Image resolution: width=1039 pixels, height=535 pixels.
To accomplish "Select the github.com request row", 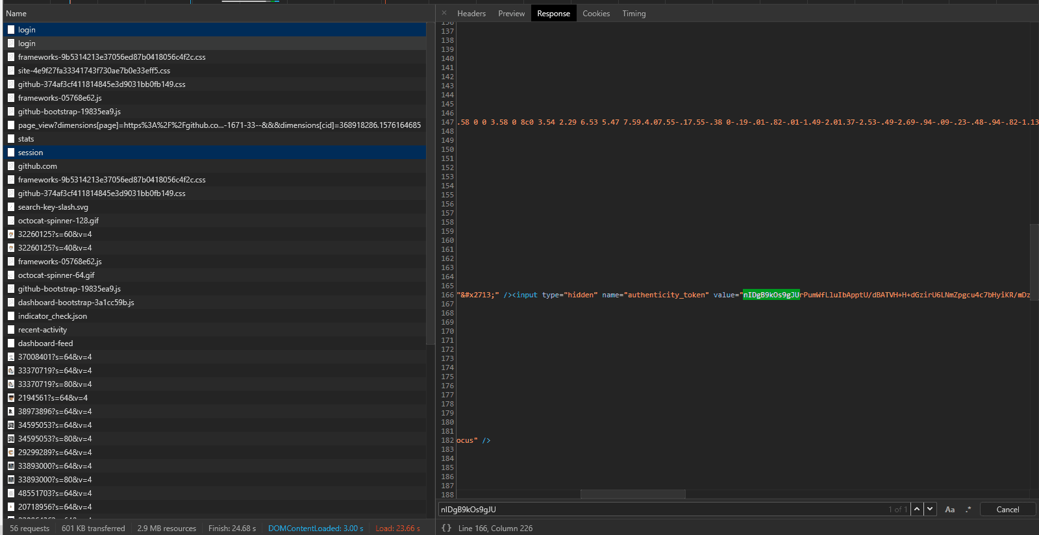I will point(38,166).
